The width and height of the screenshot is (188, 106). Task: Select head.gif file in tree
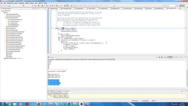click(10, 53)
